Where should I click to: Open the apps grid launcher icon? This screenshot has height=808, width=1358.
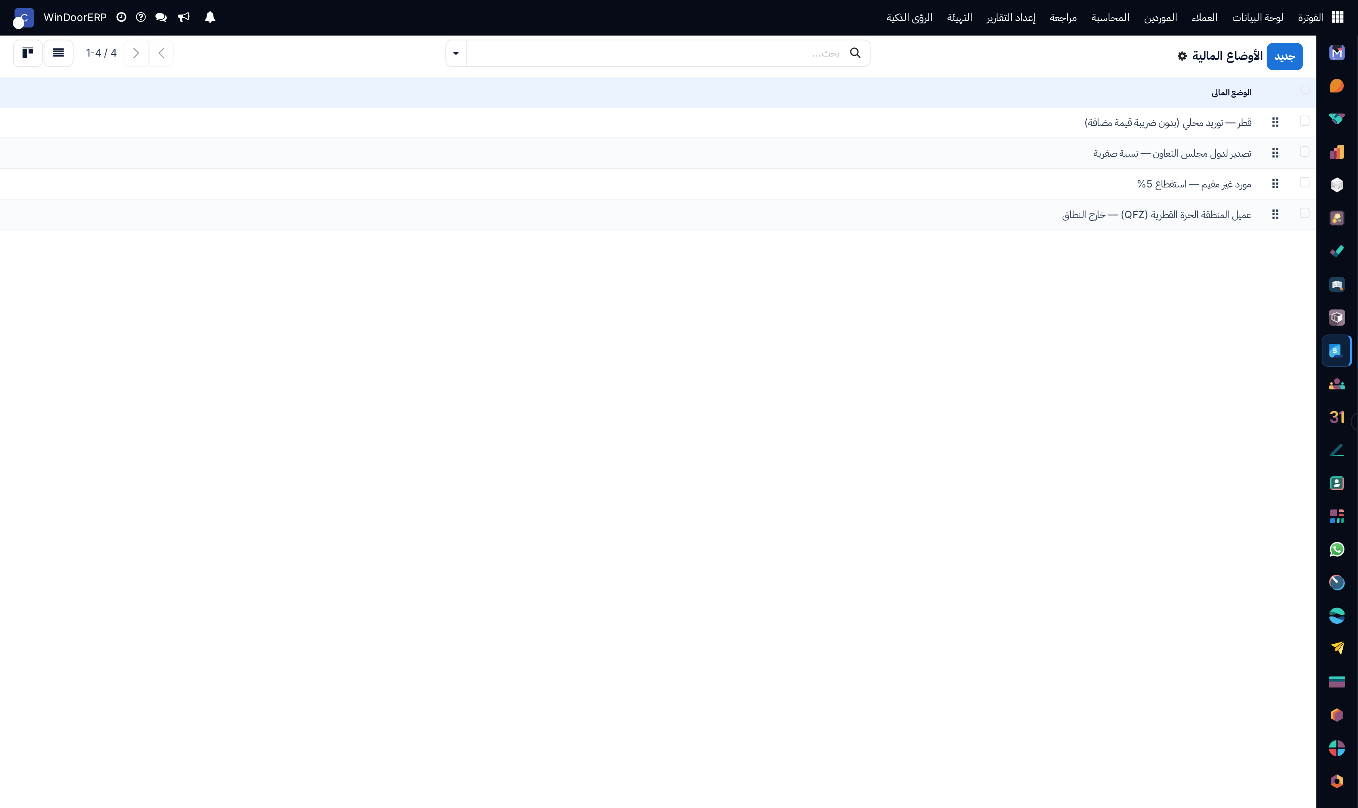coord(1337,17)
